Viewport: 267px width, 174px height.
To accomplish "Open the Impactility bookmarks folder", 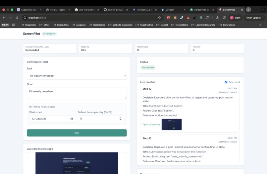I will (x=28, y=25).
